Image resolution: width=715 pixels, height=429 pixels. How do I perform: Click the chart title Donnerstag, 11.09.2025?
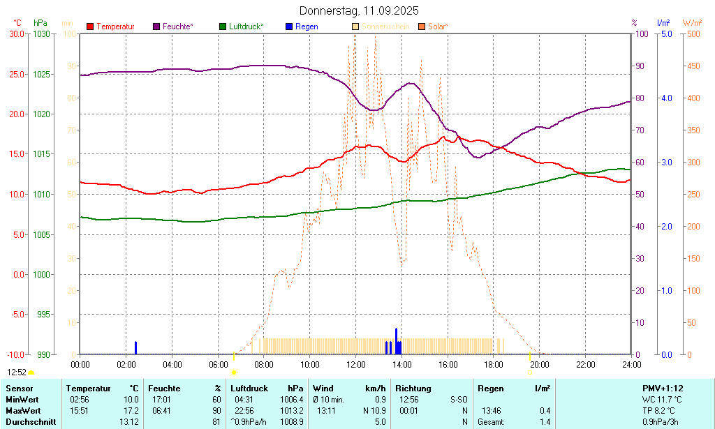pyautogui.click(x=359, y=10)
